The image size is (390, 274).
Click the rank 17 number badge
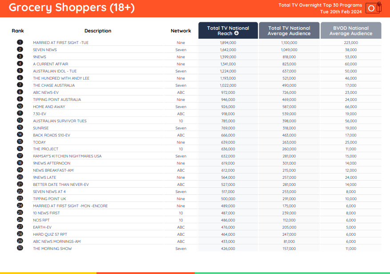pos(20,156)
